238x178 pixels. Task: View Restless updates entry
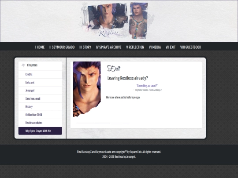pos(40,123)
